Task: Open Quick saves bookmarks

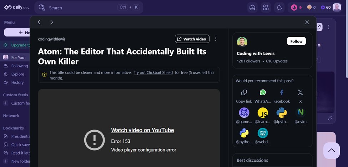Action: pyautogui.click(x=15, y=145)
